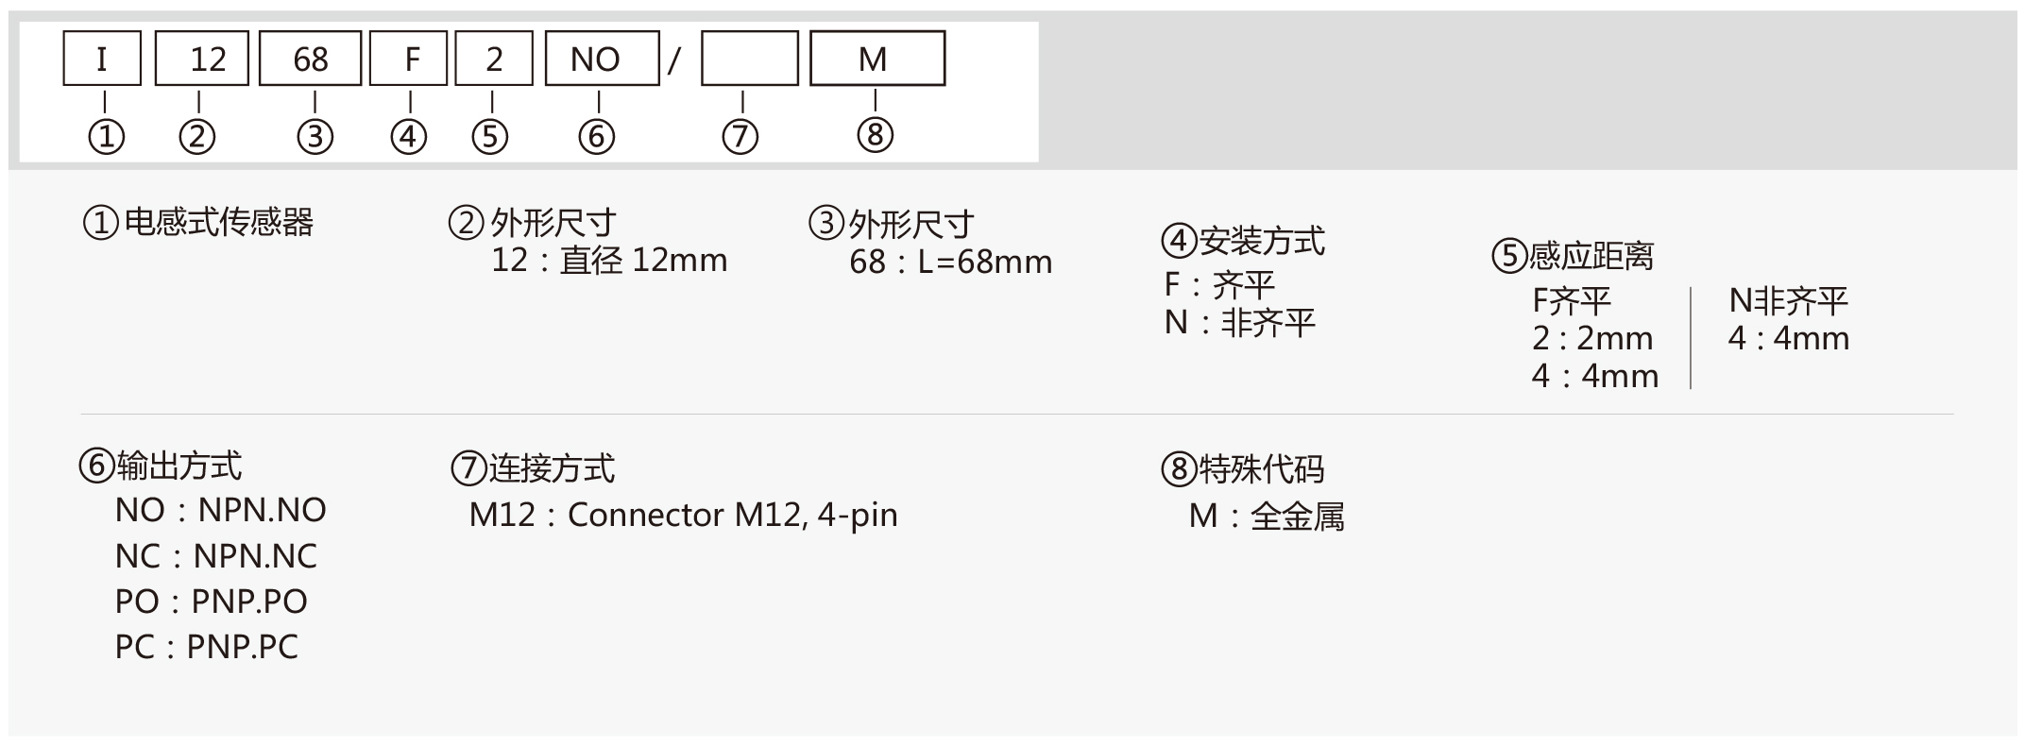Click the empty connection type box
The image size is (2025, 746).
(750, 59)
